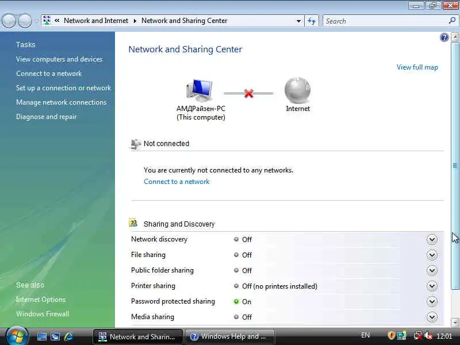Screen dimensions: 460x345
Task: Expand the Network discovery settings
Action: pyautogui.click(x=432, y=239)
